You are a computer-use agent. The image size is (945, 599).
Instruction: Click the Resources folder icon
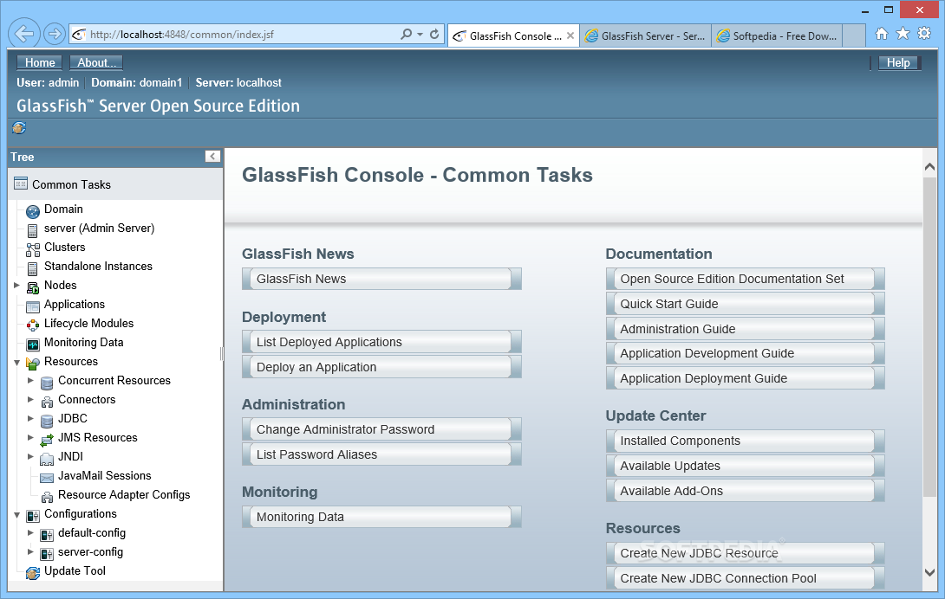click(33, 363)
